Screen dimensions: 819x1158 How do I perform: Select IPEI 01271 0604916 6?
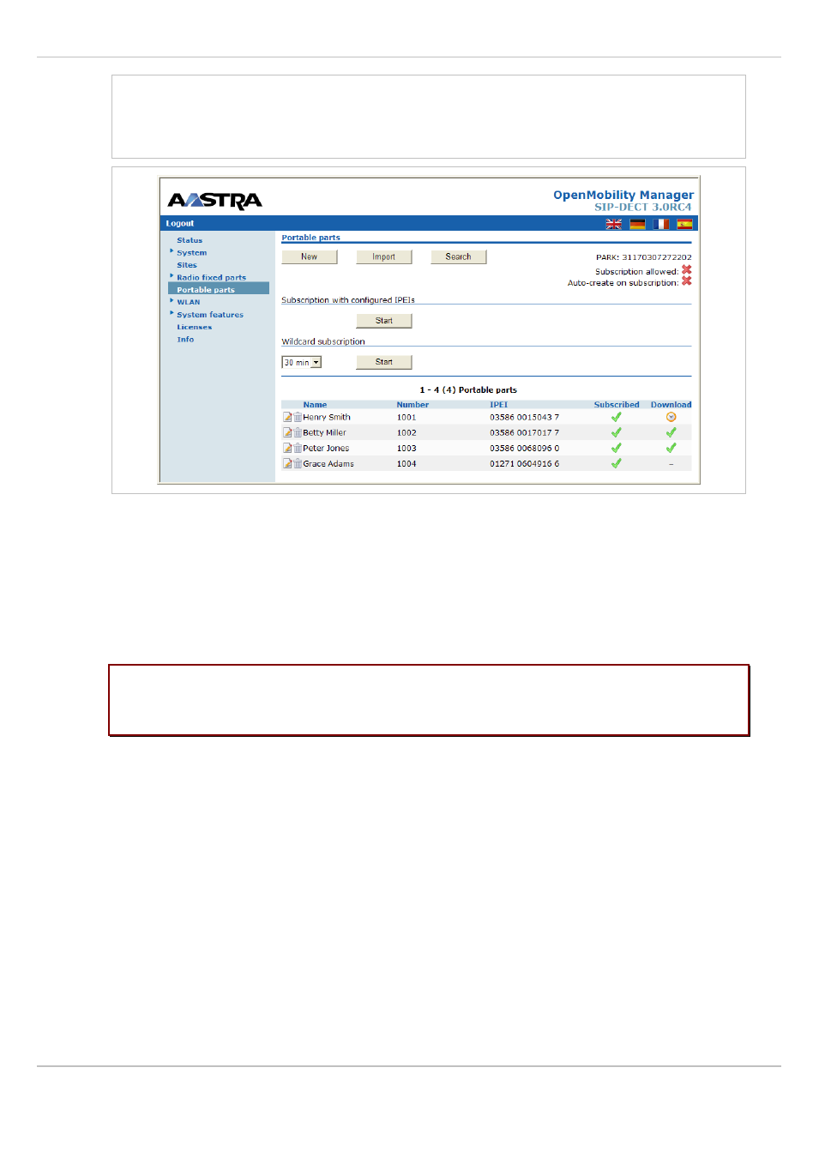pos(525,464)
